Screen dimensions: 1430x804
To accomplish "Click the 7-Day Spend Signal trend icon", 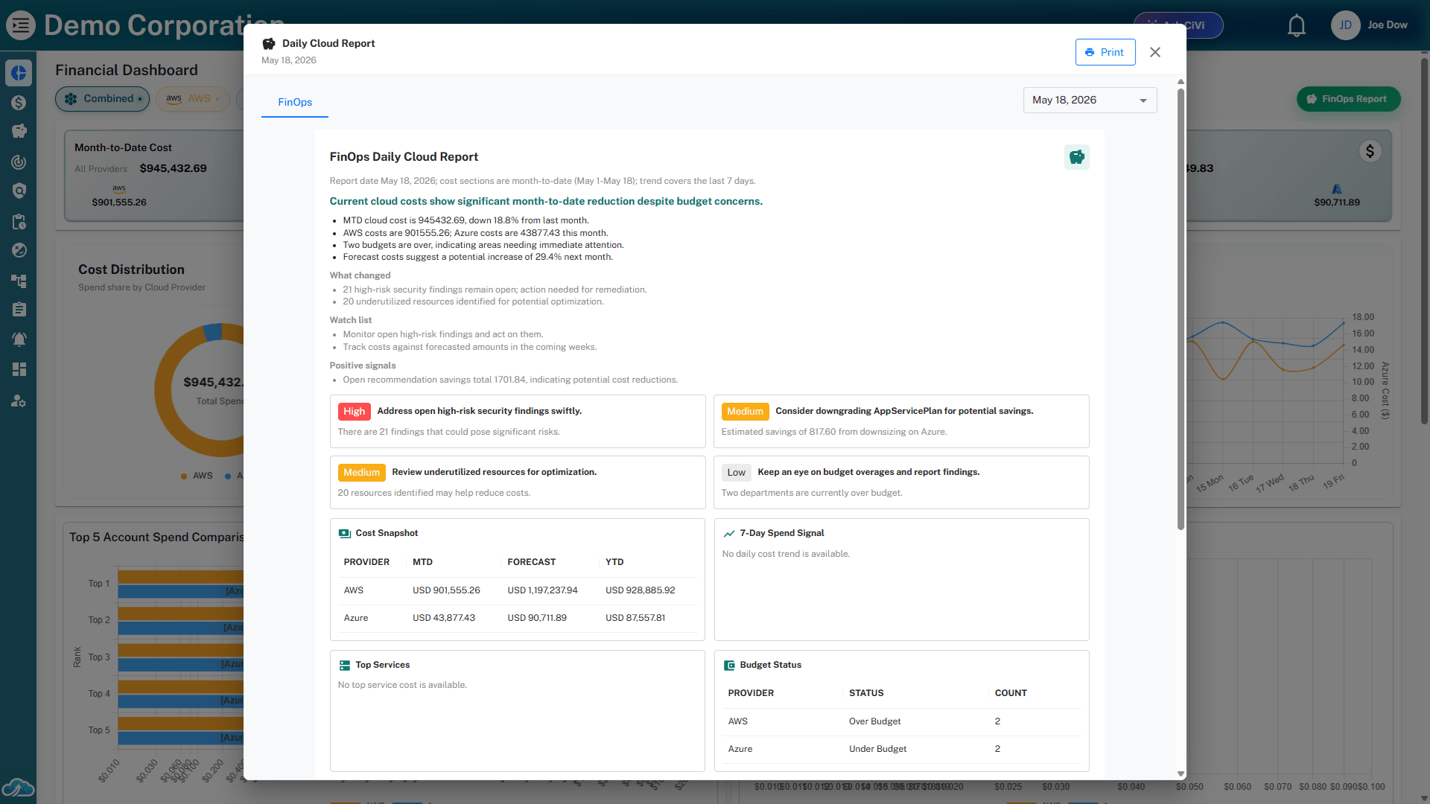I will (728, 533).
